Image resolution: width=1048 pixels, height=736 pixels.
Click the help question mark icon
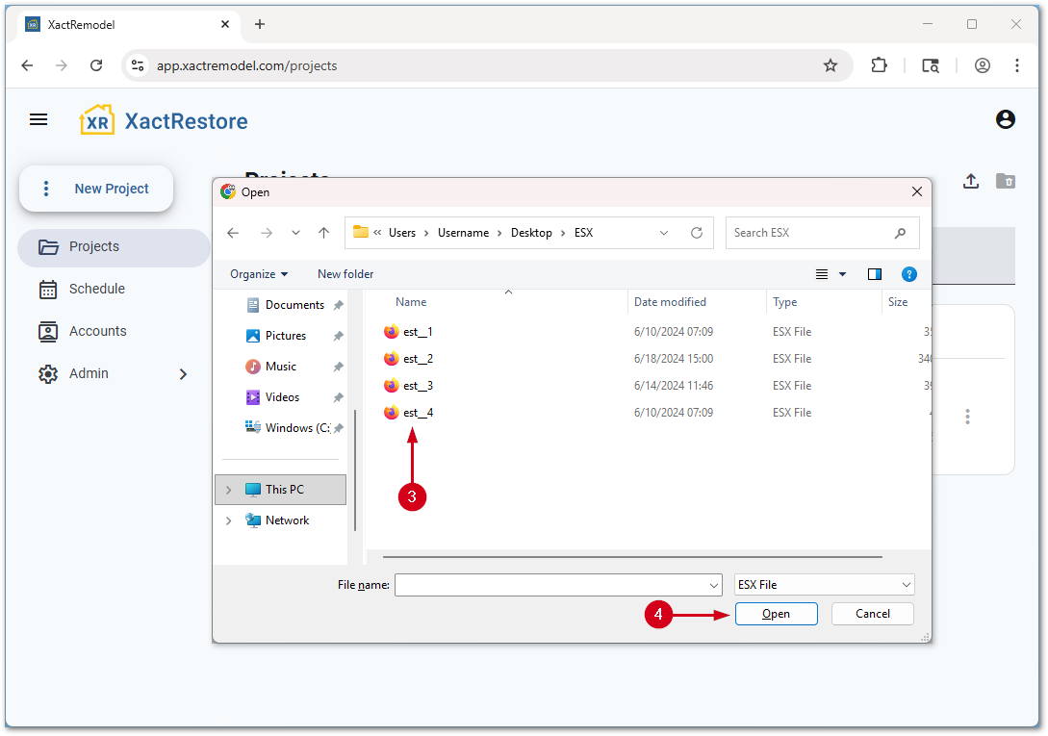point(909,274)
